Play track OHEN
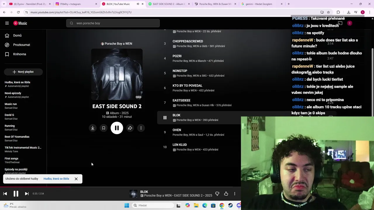374x210 pixels. pyautogui.click(x=177, y=130)
